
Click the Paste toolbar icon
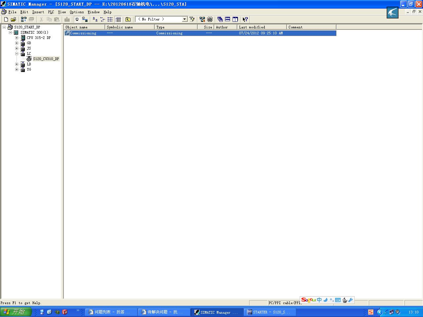57,19
